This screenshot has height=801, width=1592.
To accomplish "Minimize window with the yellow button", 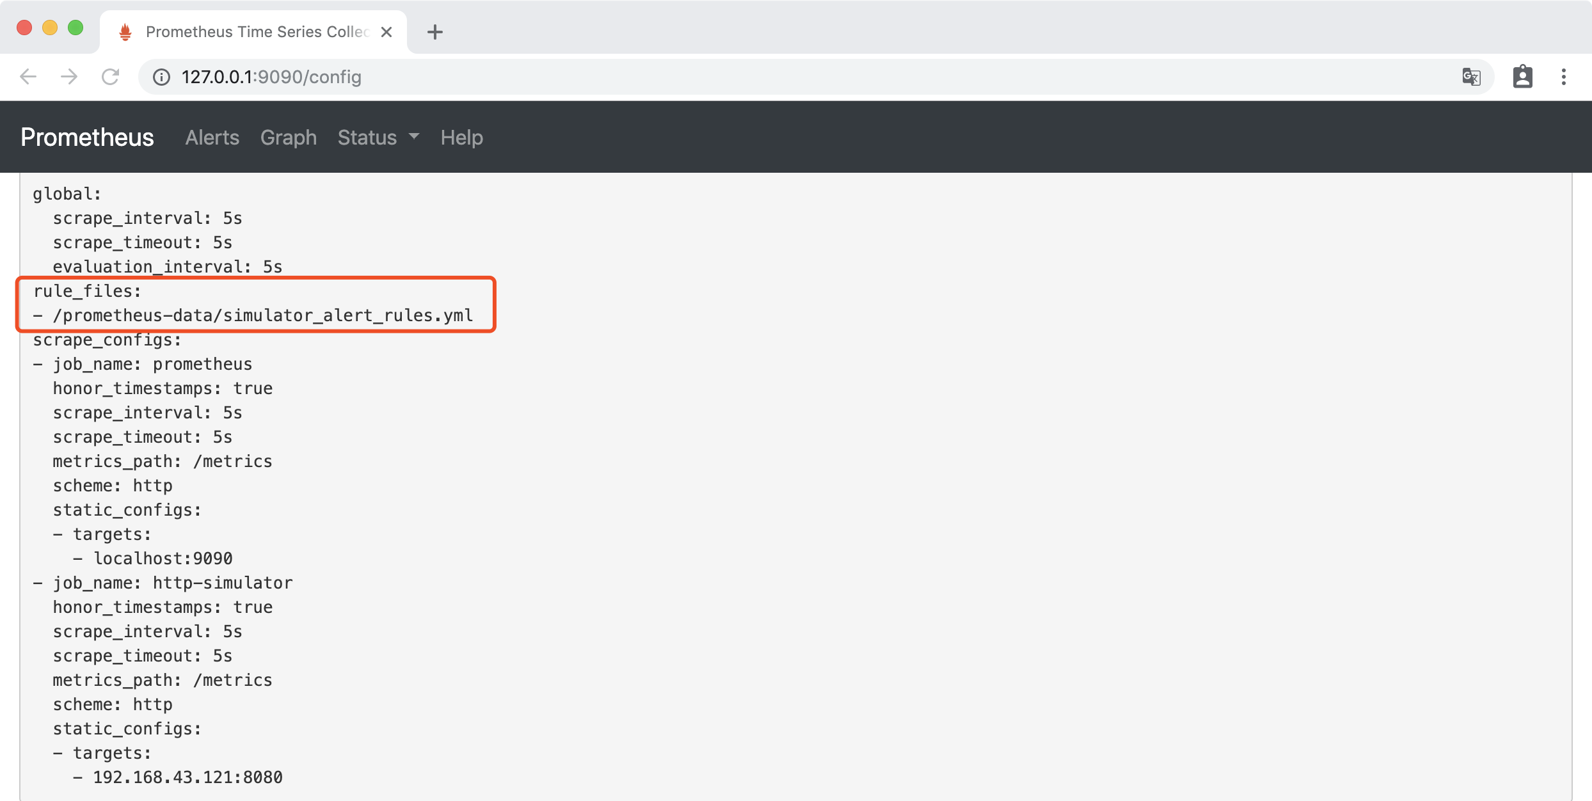I will click(x=50, y=28).
